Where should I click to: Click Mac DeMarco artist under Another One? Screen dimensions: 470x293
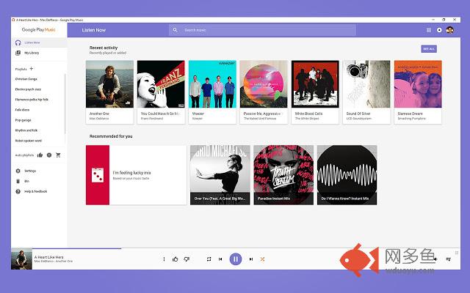pos(99,119)
